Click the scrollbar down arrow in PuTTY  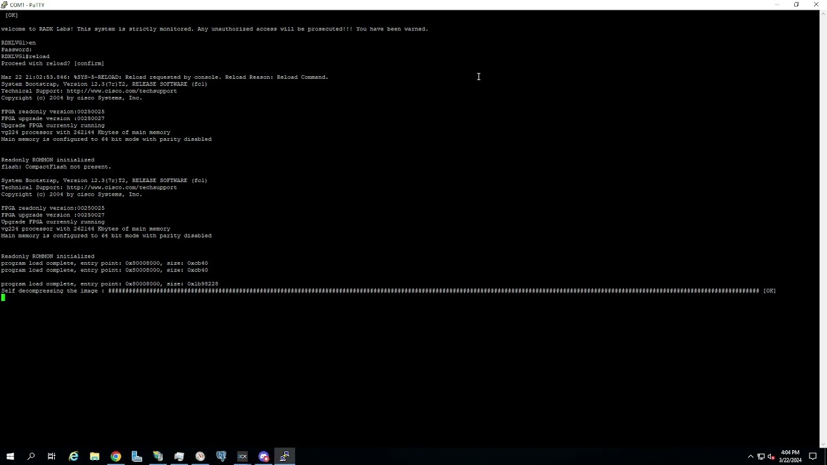(823, 444)
